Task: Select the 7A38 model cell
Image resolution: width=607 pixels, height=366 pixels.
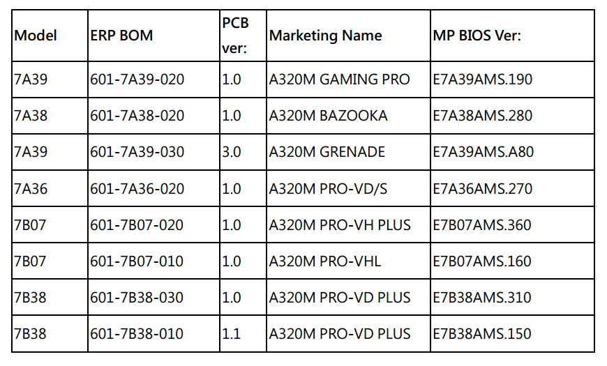Action: pos(31,116)
